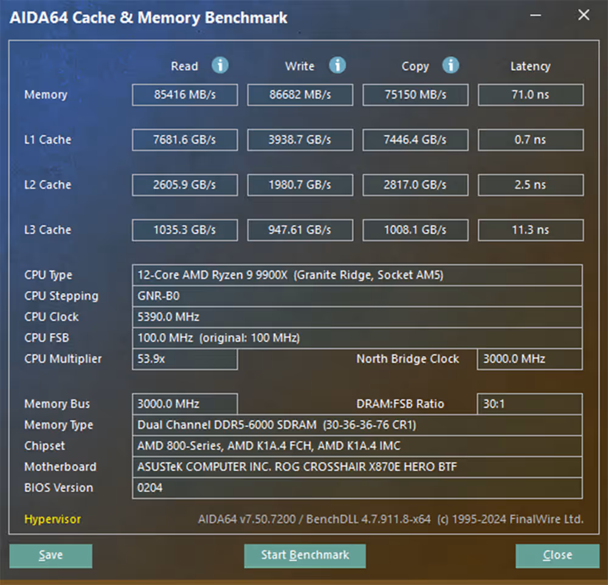
Task: Open the Write benchmark info tooltip icon
Action: click(338, 66)
